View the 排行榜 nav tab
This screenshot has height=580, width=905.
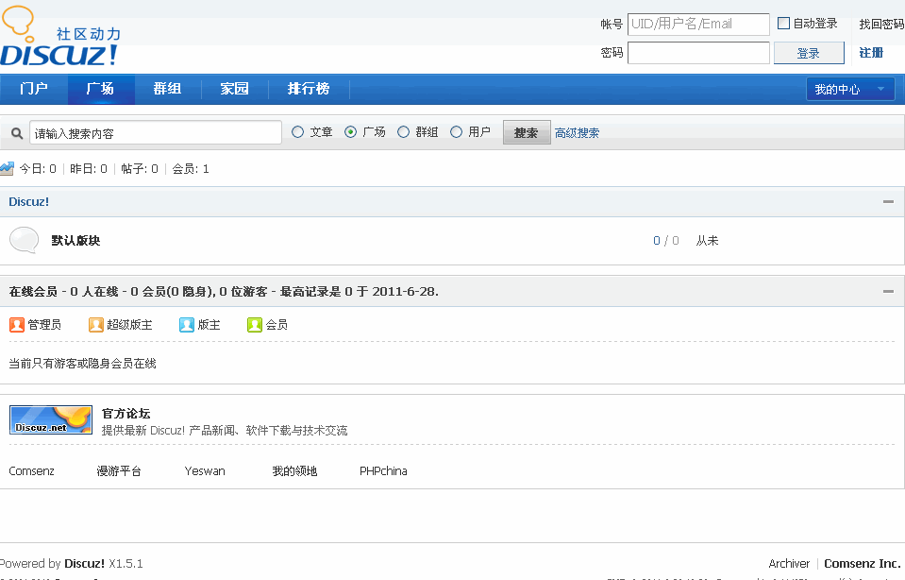point(309,89)
